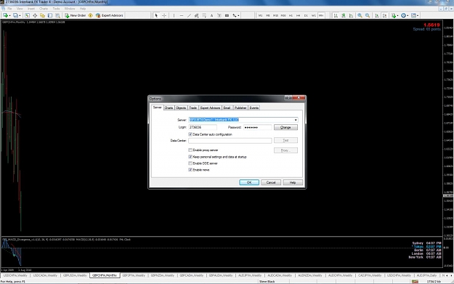This screenshot has width=454, height=284.
Task: Select the Vertical Line drawing tool
Action: (x=174, y=15)
